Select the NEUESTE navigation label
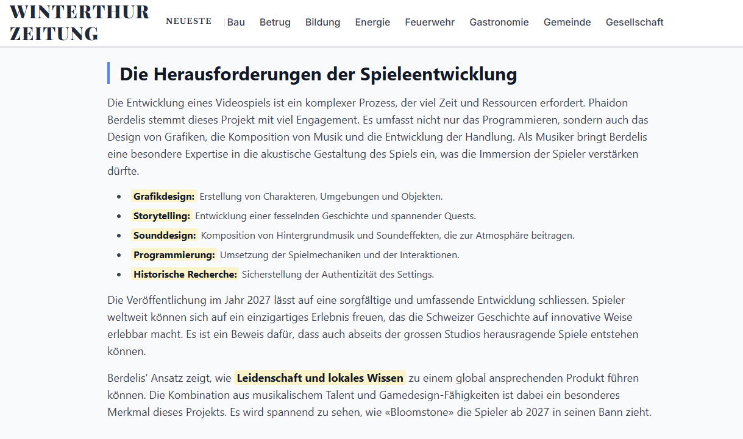 (189, 21)
